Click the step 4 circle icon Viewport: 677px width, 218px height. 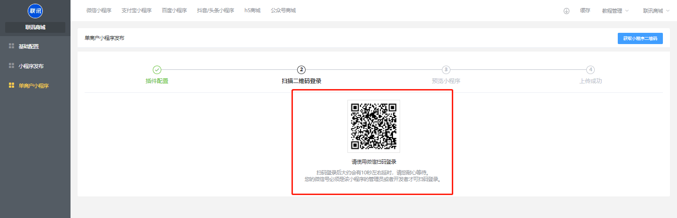pos(590,69)
